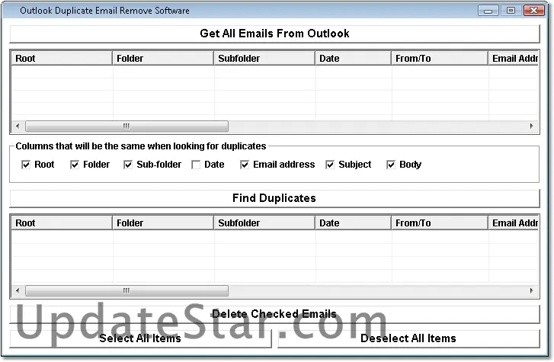Click Get All Emails From Outlook button
554x362 pixels.
(274, 34)
